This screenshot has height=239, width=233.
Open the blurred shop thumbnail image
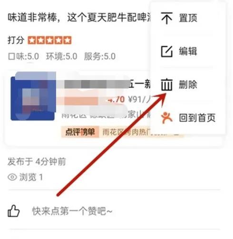pos(33,96)
